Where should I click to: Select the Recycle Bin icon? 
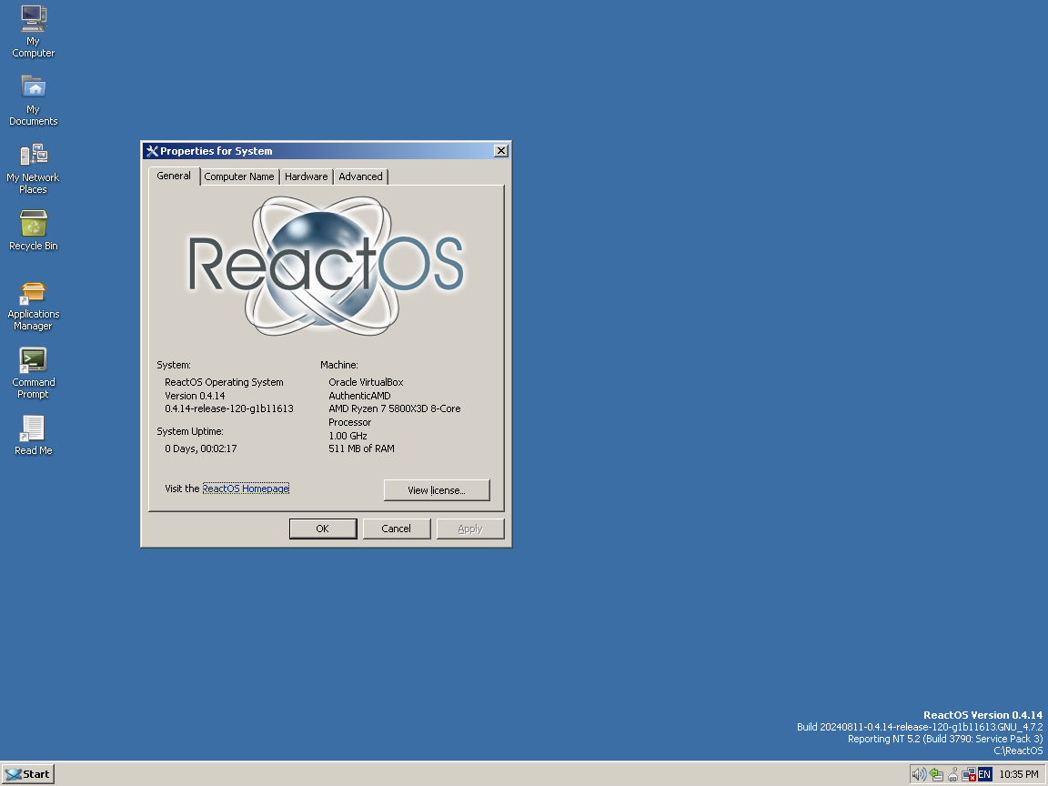point(34,230)
